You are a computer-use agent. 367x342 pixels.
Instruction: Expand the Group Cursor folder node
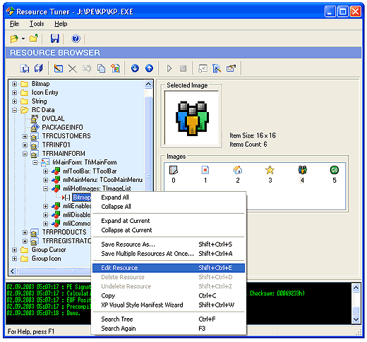pos(14,250)
